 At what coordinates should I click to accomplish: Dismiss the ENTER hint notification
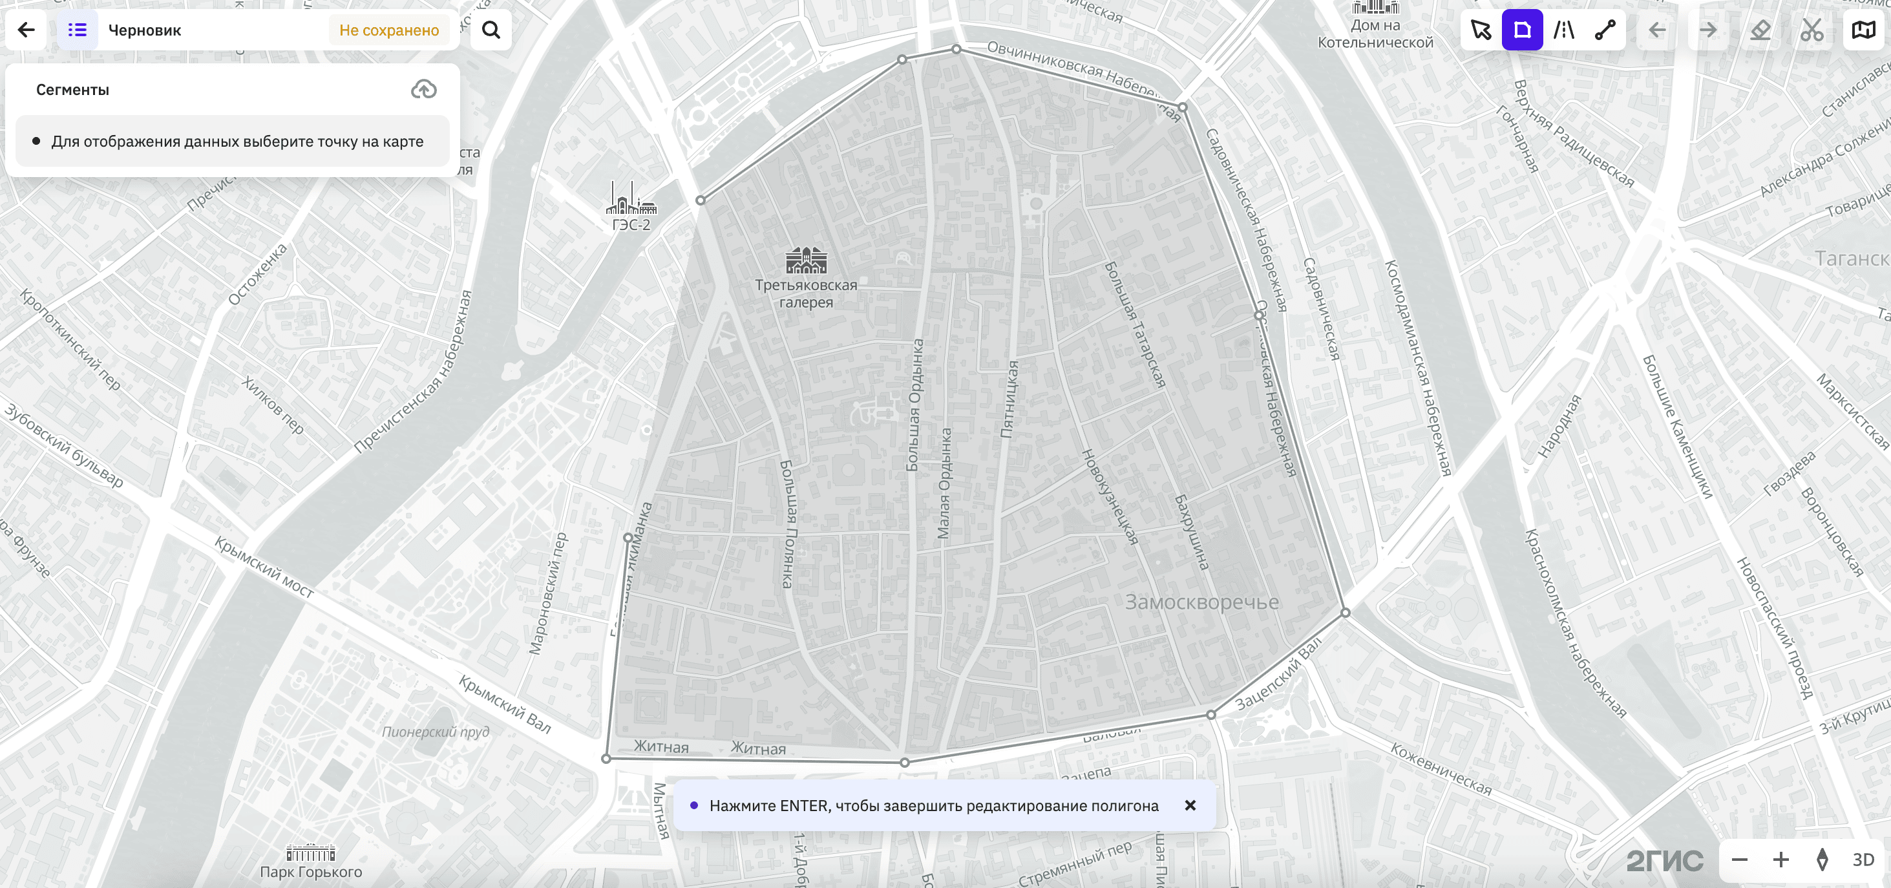click(1190, 805)
